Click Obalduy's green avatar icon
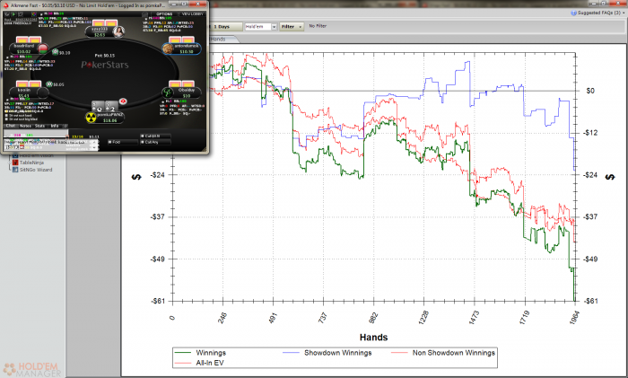 pyautogui.click(x=168, y=92)
